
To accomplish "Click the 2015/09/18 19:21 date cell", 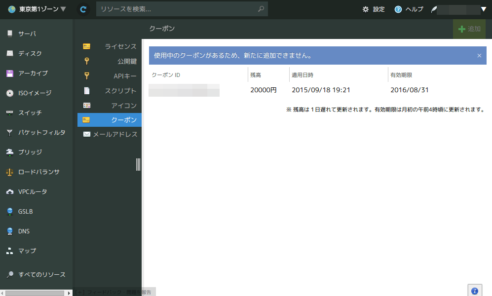I will click(321, 90).
